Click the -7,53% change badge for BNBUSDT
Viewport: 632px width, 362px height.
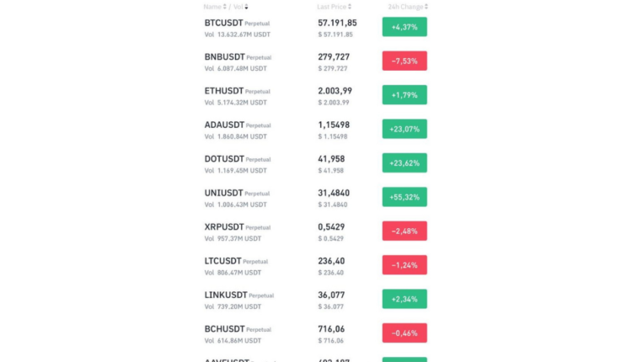click(404, 61)
